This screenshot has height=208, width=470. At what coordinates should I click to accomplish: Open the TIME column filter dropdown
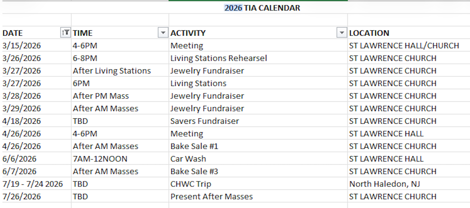pos(163,33)
